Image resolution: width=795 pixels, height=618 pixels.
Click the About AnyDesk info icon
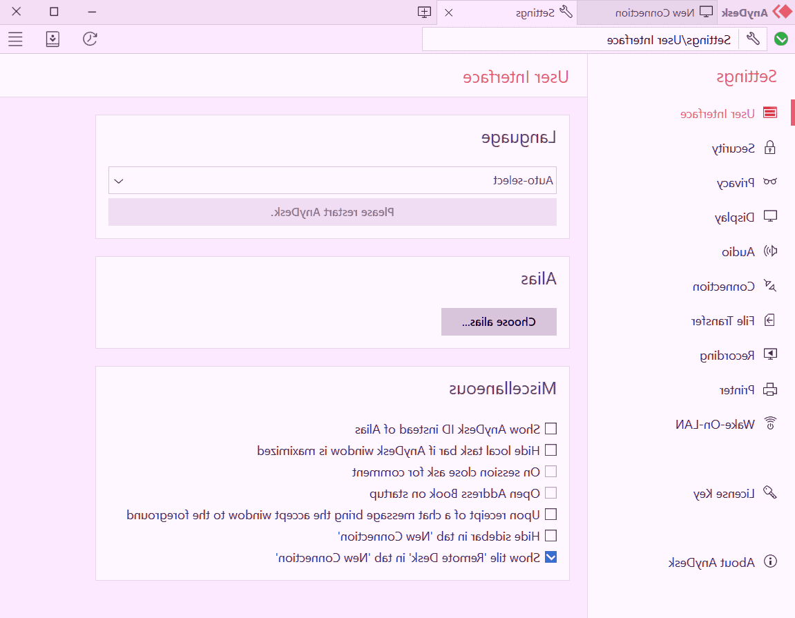(x=770, y=562)
